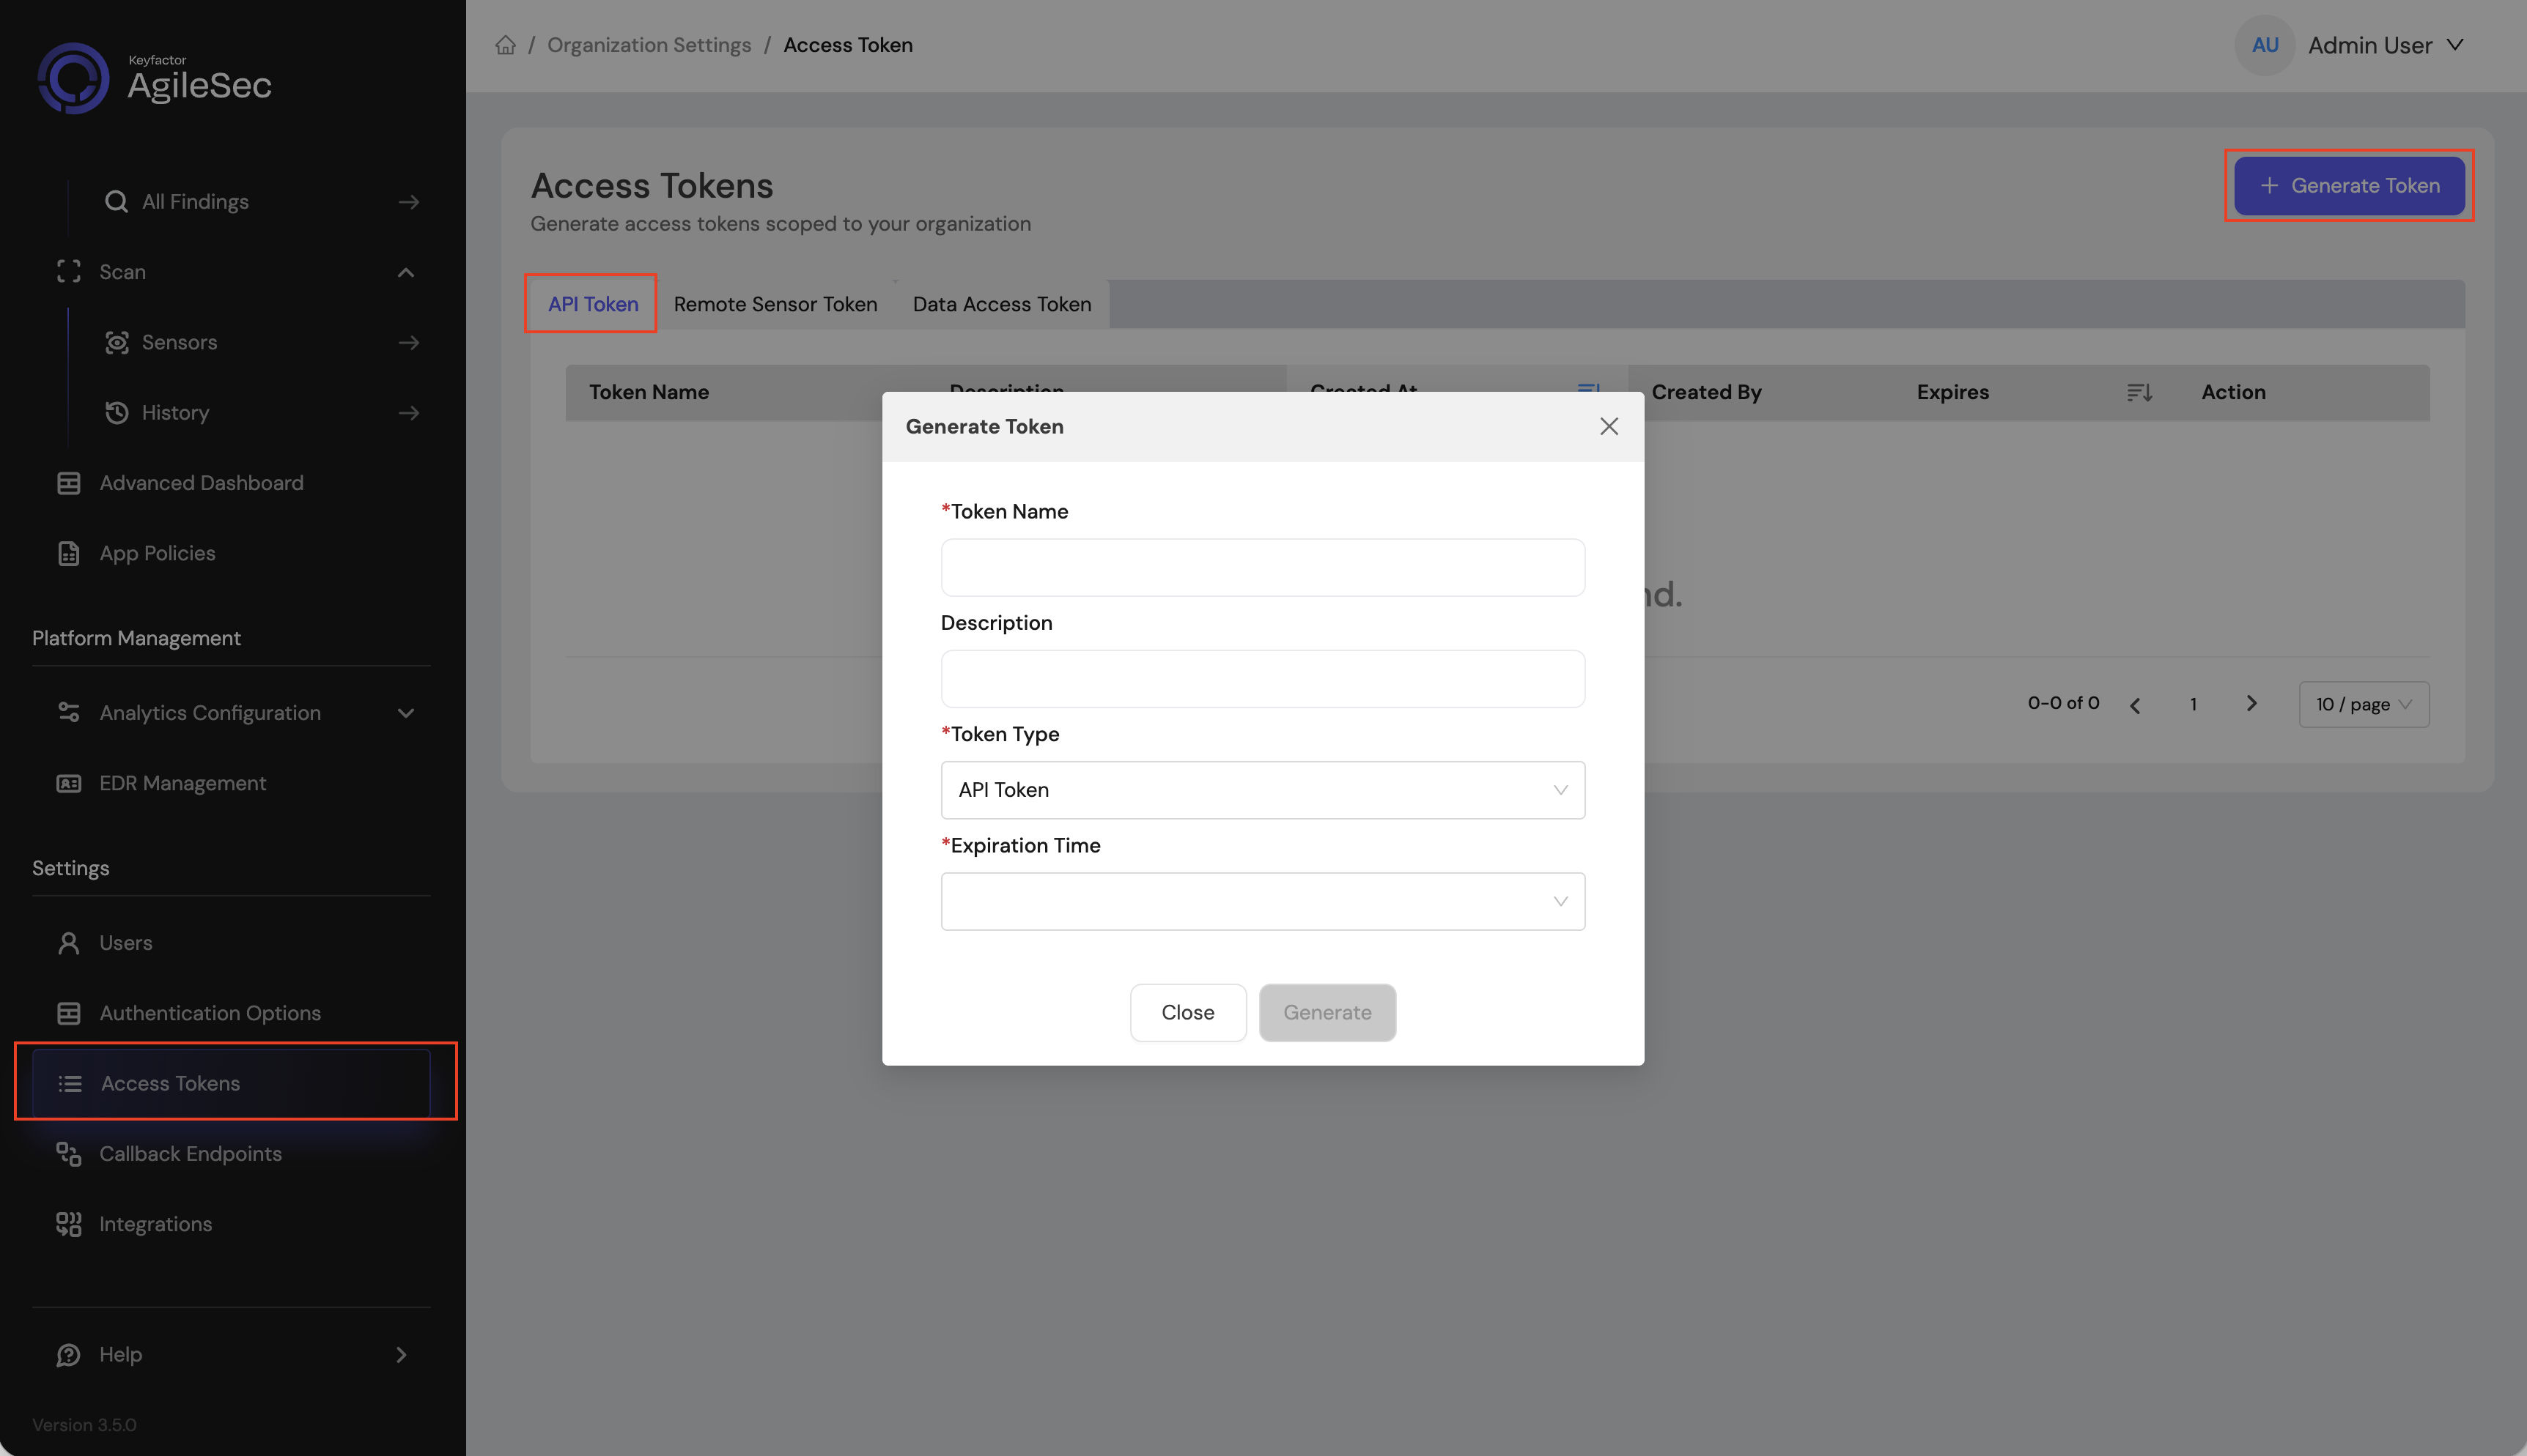Screen dimensions: 2527x1456
Task: Open the Expiration Time dropdown
Action: pos(1261,901)
